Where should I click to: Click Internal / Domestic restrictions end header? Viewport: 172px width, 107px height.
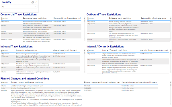154,50
